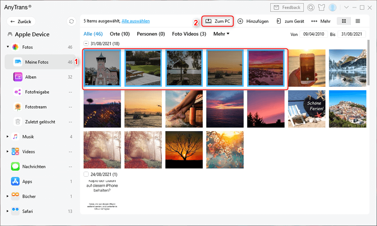The image size is (377, 226).
Task: Switch to Foto Videos (3) tab
Action: coord(189,34)
